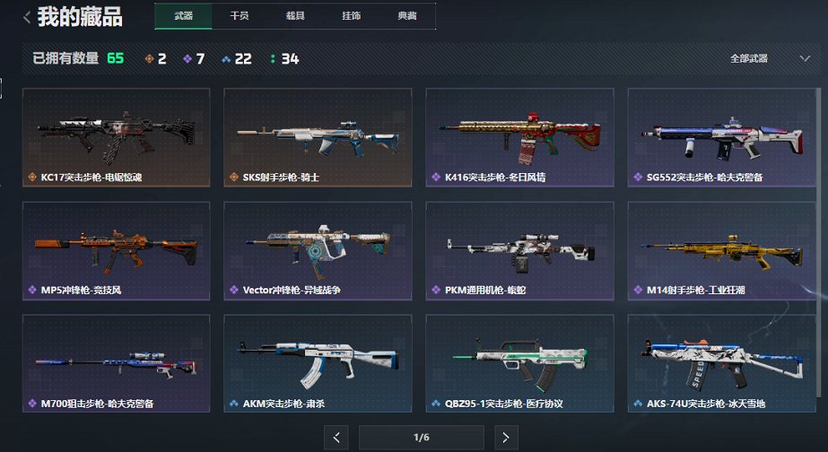This screenshot has width=828, height=452.
Task: Go to next page with right arrow
Action: [x=506, y=438]
